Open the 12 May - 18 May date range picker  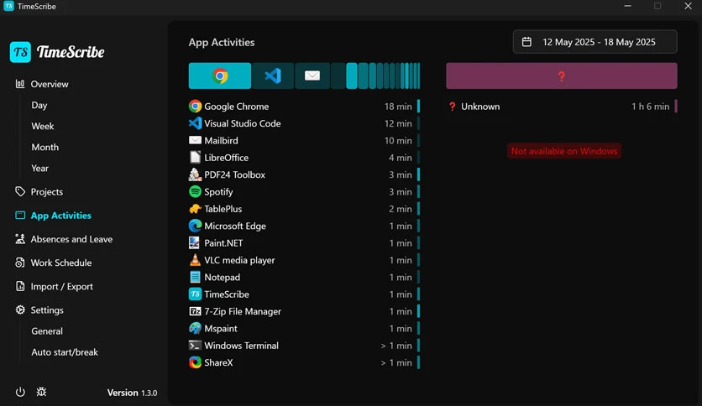click(x=595, y=42)
